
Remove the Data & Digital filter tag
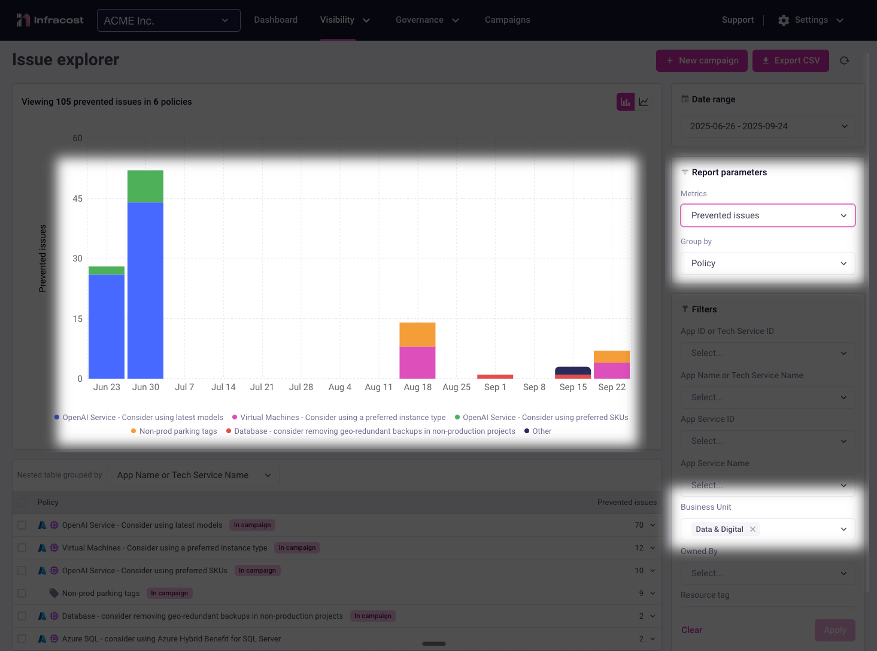coord(752,529)
